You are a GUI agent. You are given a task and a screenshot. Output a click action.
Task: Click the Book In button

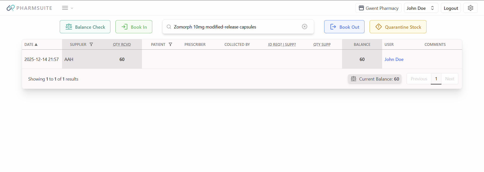[134, 27]
